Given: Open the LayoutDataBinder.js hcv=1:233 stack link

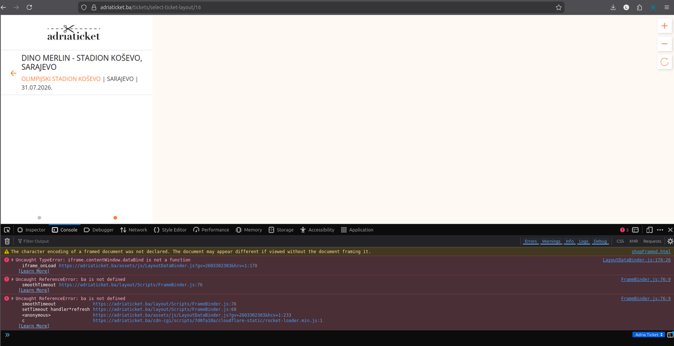Looking at the screenshot, I should (192, 315).
